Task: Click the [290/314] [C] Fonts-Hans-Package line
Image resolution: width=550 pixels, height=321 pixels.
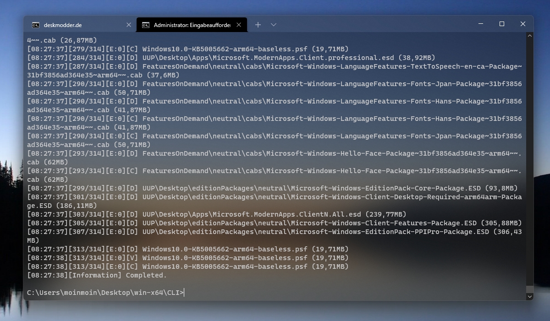Action: click(x=275, y=123)
